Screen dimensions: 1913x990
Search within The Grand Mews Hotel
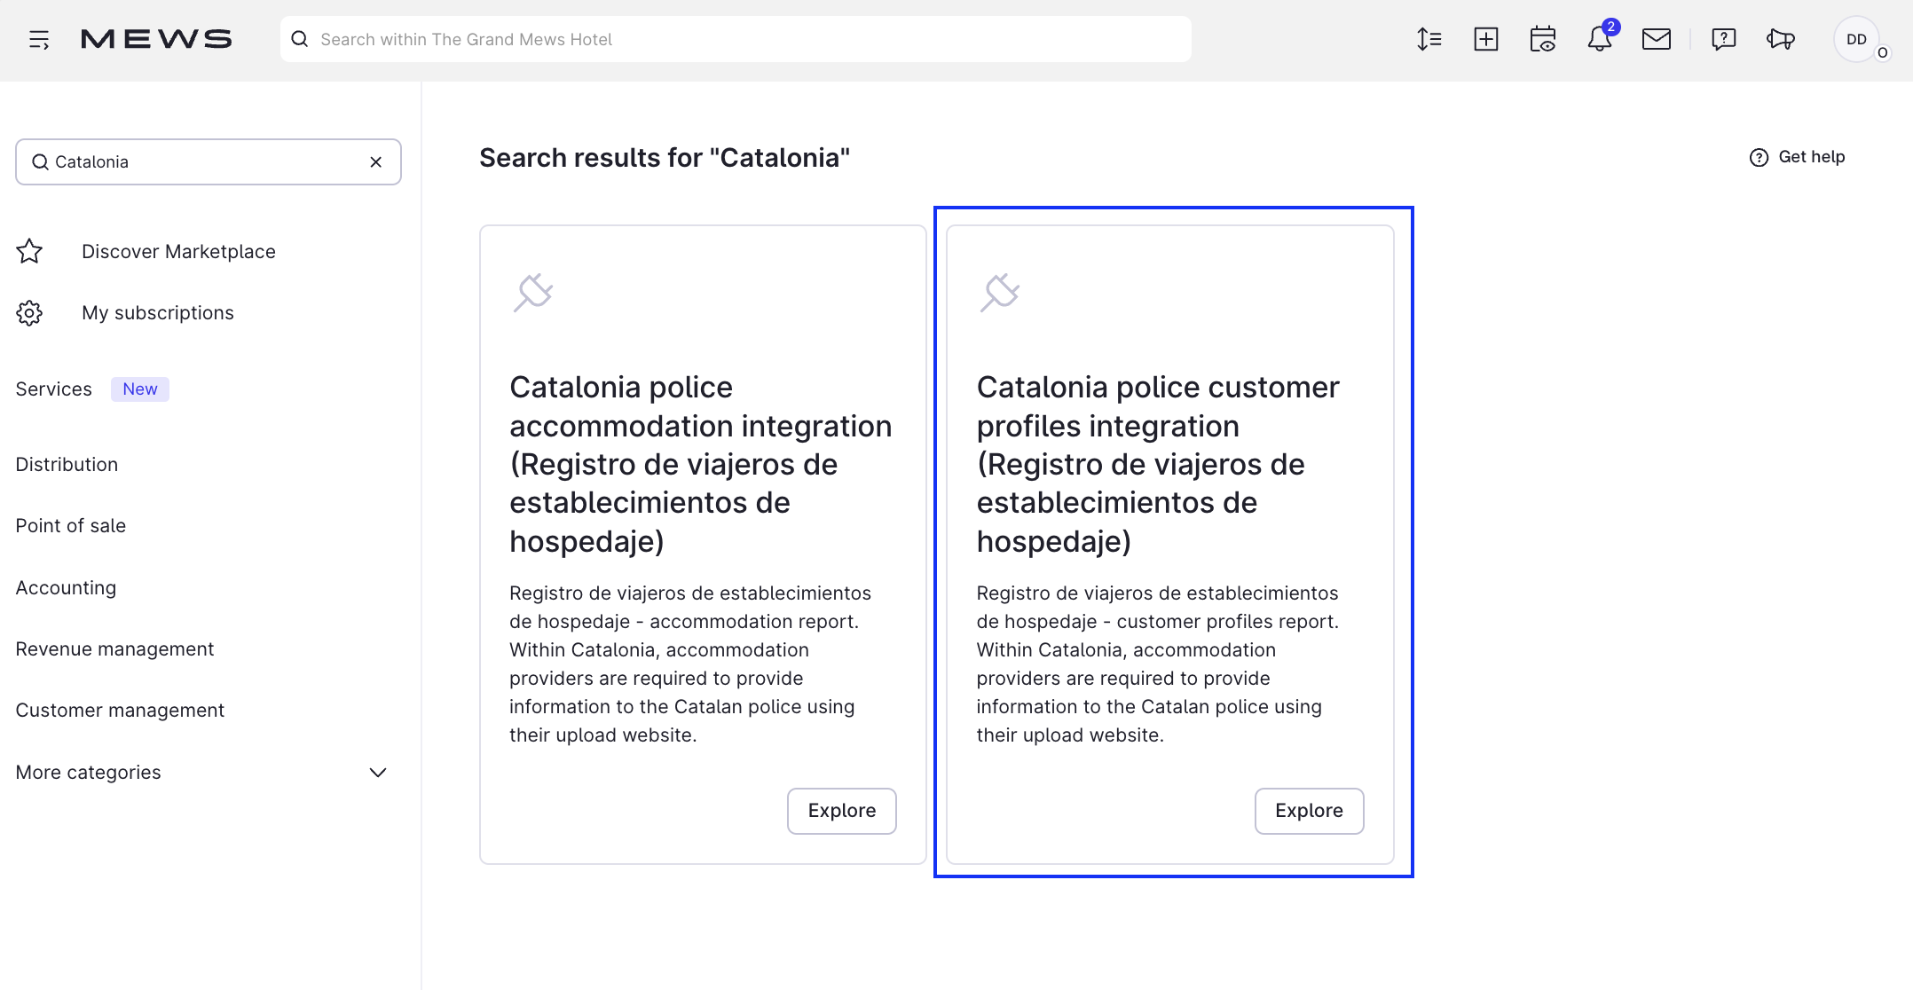pos(736,39)
